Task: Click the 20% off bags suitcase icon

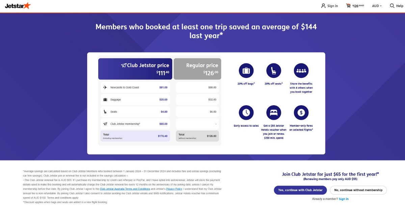Action: pos(246,71)
